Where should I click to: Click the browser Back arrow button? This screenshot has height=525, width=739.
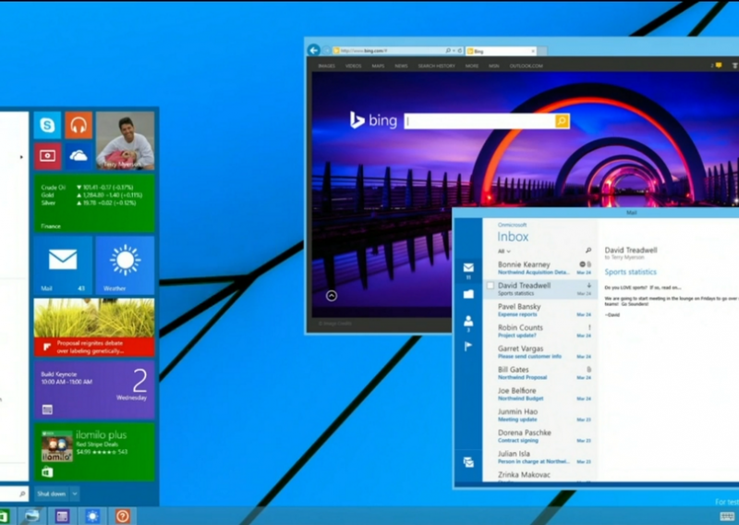click(313, 50)
